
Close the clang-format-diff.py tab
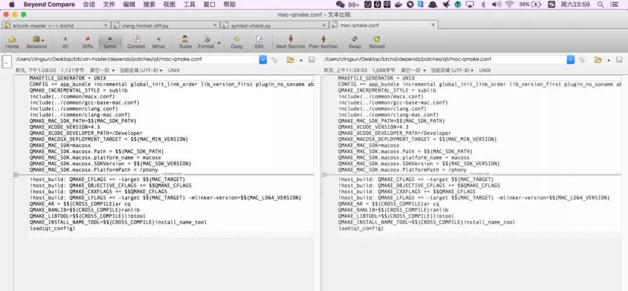click(x=215, y=25)
